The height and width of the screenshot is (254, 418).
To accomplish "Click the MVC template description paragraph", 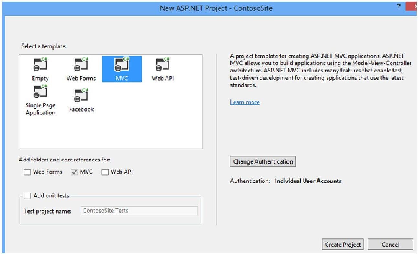I will click(320, 71).
